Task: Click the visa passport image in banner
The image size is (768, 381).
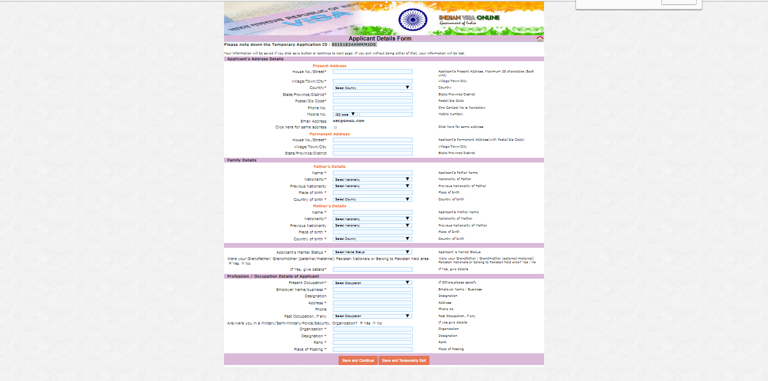Action: 288,18
